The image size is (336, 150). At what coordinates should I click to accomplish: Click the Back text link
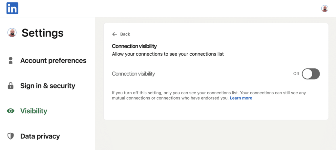point(125,34)
